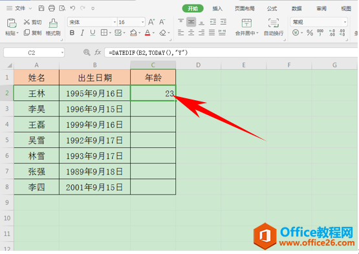This screenshot has height=254, width=359.
Task: Click distributed alignment icon
Action: (x=222, y=33)
